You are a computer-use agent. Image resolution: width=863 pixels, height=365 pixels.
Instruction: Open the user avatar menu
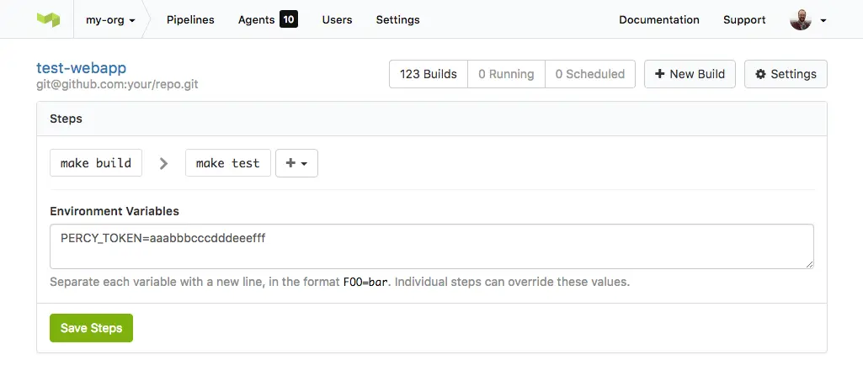(x=800, y=20)
